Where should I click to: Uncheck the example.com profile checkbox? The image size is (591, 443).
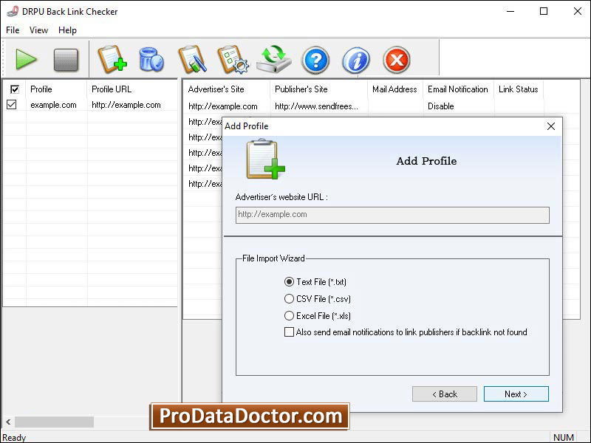tap(13, 104)
